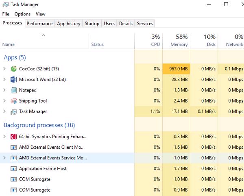Switch to the Performance tab
The image size is (244, 196).
click(40, 24)
